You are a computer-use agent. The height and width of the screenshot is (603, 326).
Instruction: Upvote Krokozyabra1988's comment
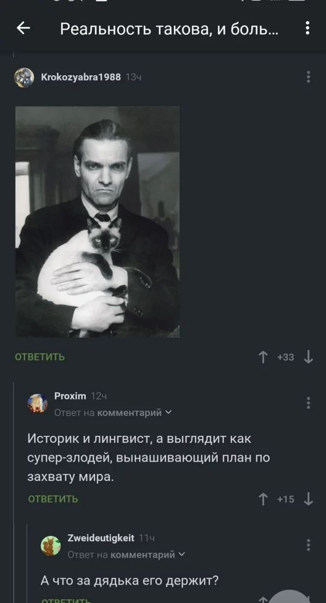pos(263,358)
